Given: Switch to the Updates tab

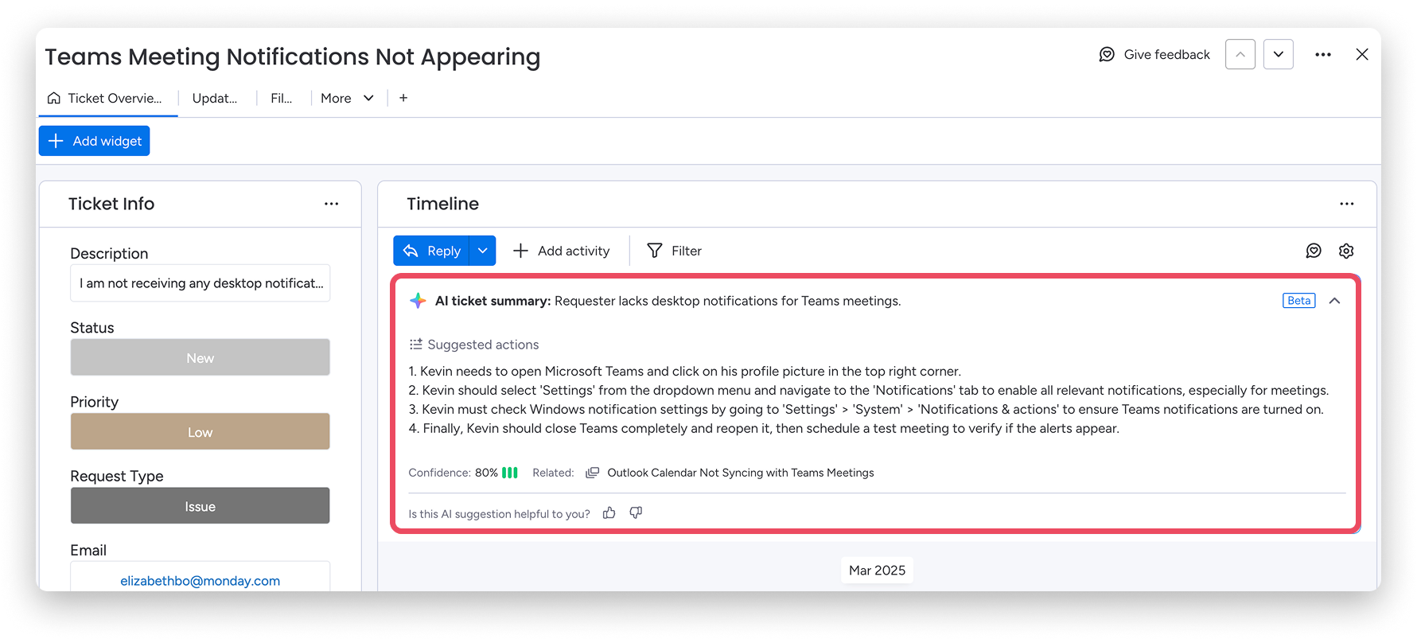Looking at the screenshot, I should (x=215, y=98).
